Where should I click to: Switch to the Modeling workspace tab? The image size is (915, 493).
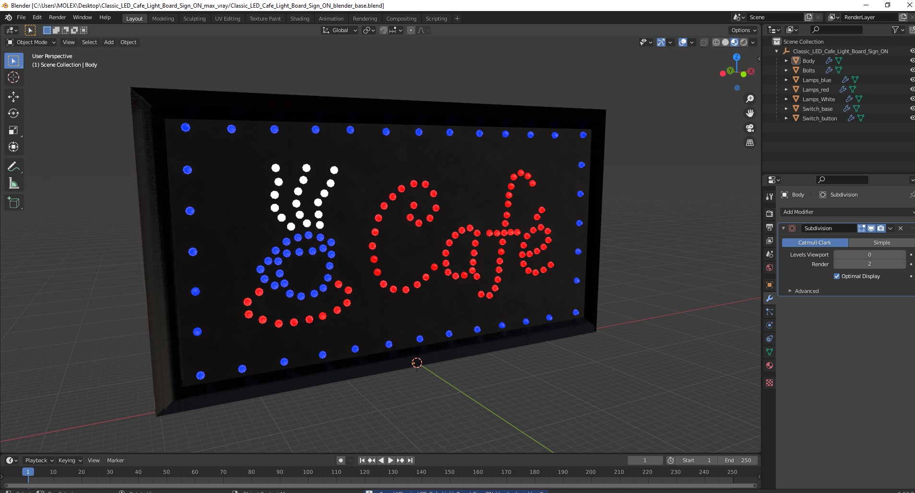[163, 19]
